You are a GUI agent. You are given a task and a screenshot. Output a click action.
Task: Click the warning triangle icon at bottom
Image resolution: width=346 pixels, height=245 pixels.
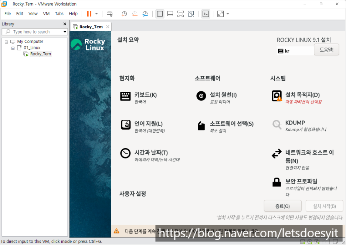pyautogui.click(x=116, y=231)
